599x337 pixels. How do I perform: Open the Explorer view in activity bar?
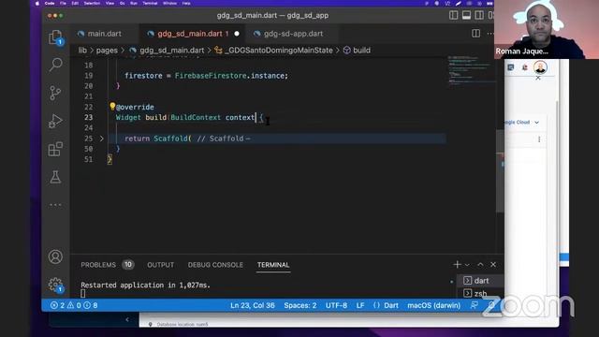click(55, 37)
